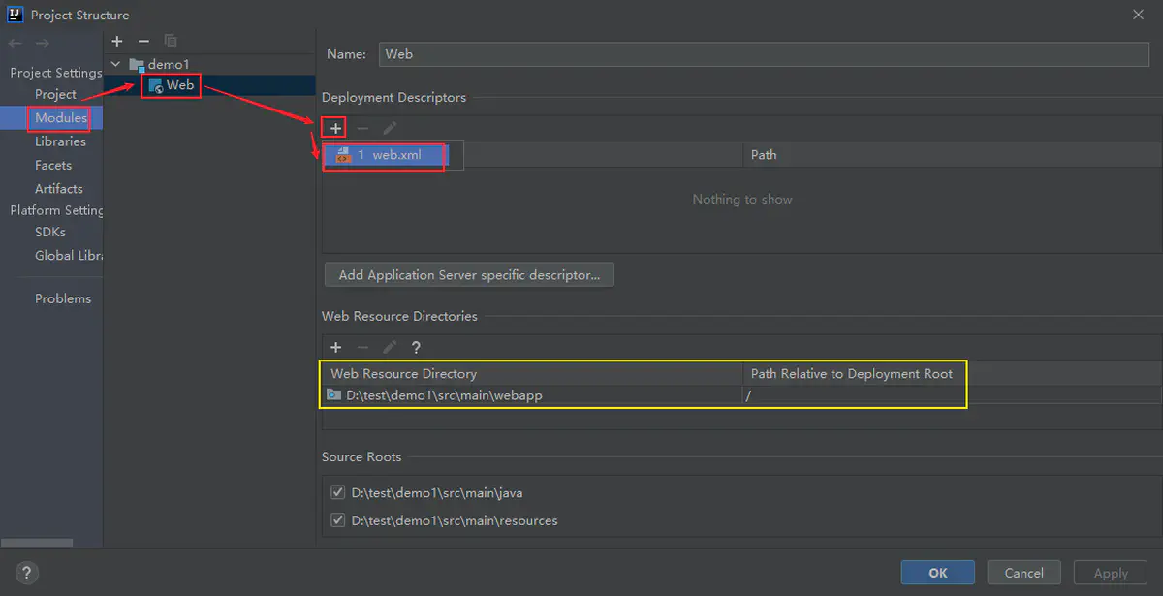This screenshot has height=596, width=1163.
Task: Add a deployment descriptor with plus icon
Action: pyautogui.click(x=335, y=128)
